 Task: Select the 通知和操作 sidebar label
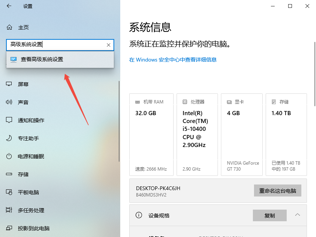click(x=31, y=120)
